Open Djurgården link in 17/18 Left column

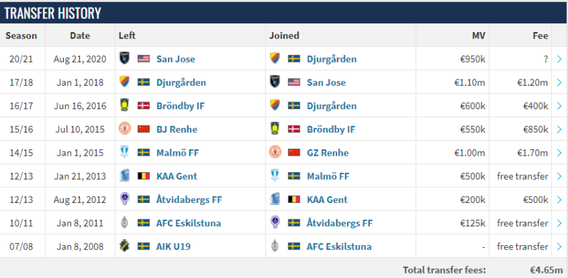click(x=180, y=83)
